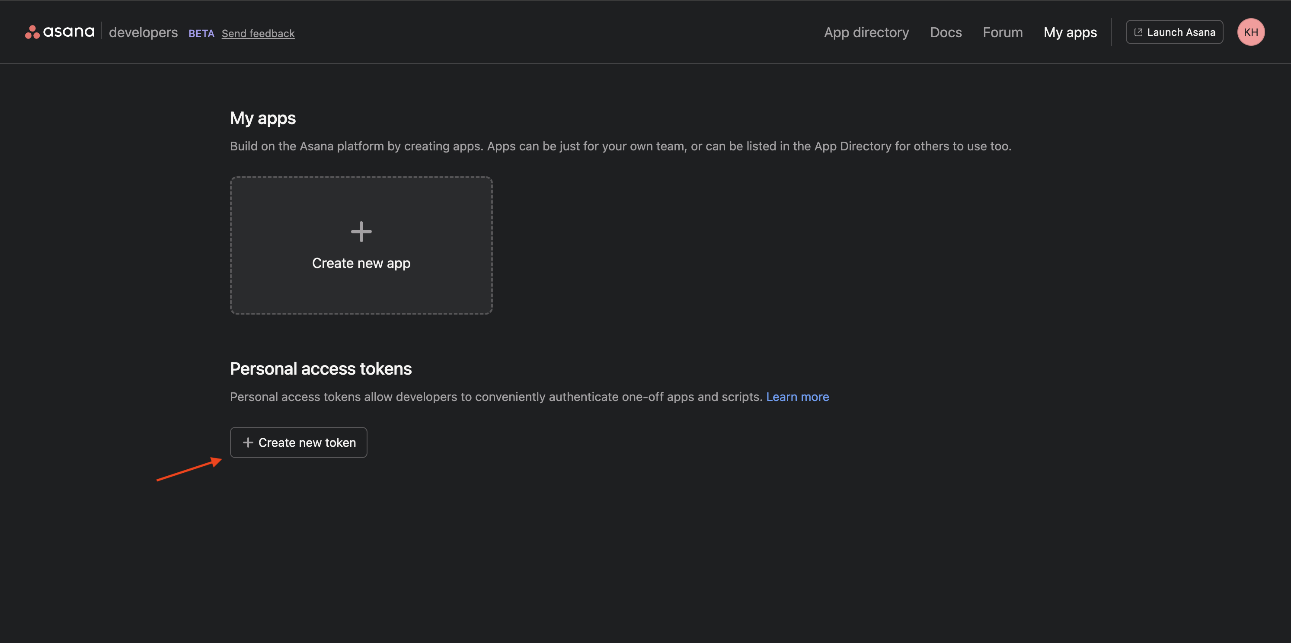1291x643 pixels.
Task: Click the 'Personal access tokens allow developers' text
Action: tap(496, 397)
